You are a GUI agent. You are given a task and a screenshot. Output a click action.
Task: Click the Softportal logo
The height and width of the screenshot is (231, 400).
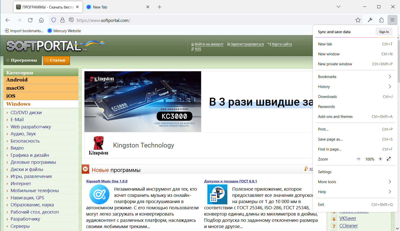coord(55,46)
